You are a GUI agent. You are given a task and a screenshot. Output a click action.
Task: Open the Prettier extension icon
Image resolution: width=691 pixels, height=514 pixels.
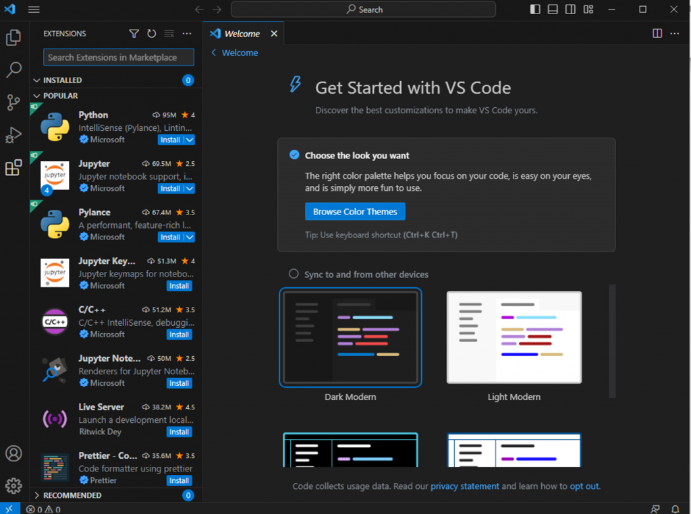click(55, 467)
